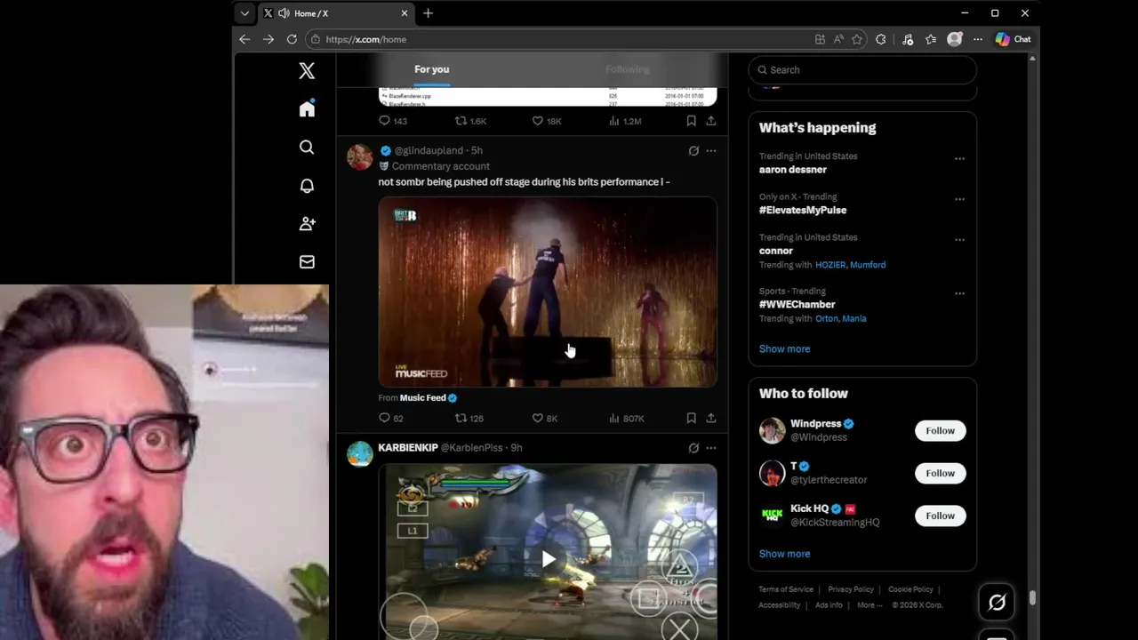Go to Home via house icon
This screenshot has height=640, width=1138.
click(307, 108)
